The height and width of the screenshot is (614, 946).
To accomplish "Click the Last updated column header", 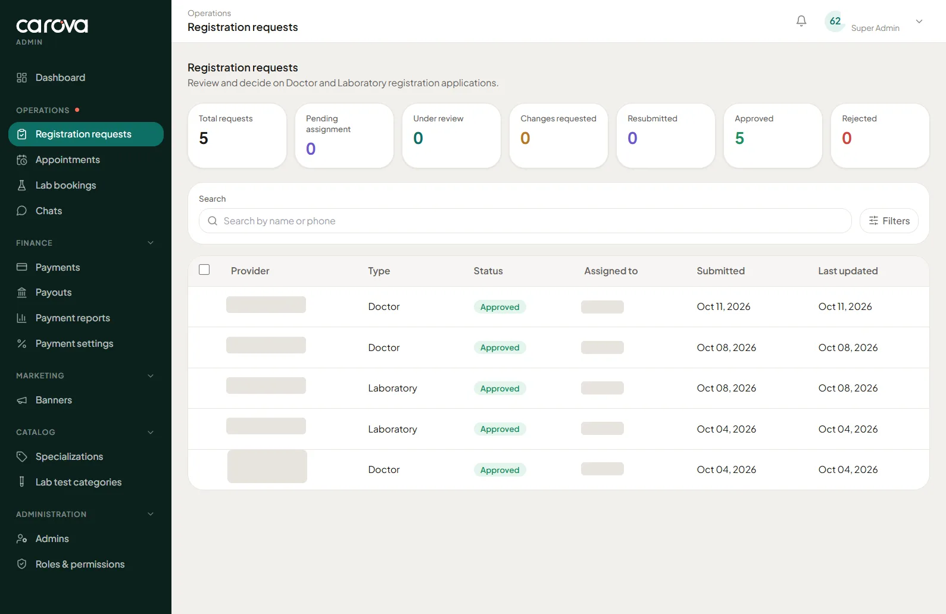I will [x=848, y=271].
